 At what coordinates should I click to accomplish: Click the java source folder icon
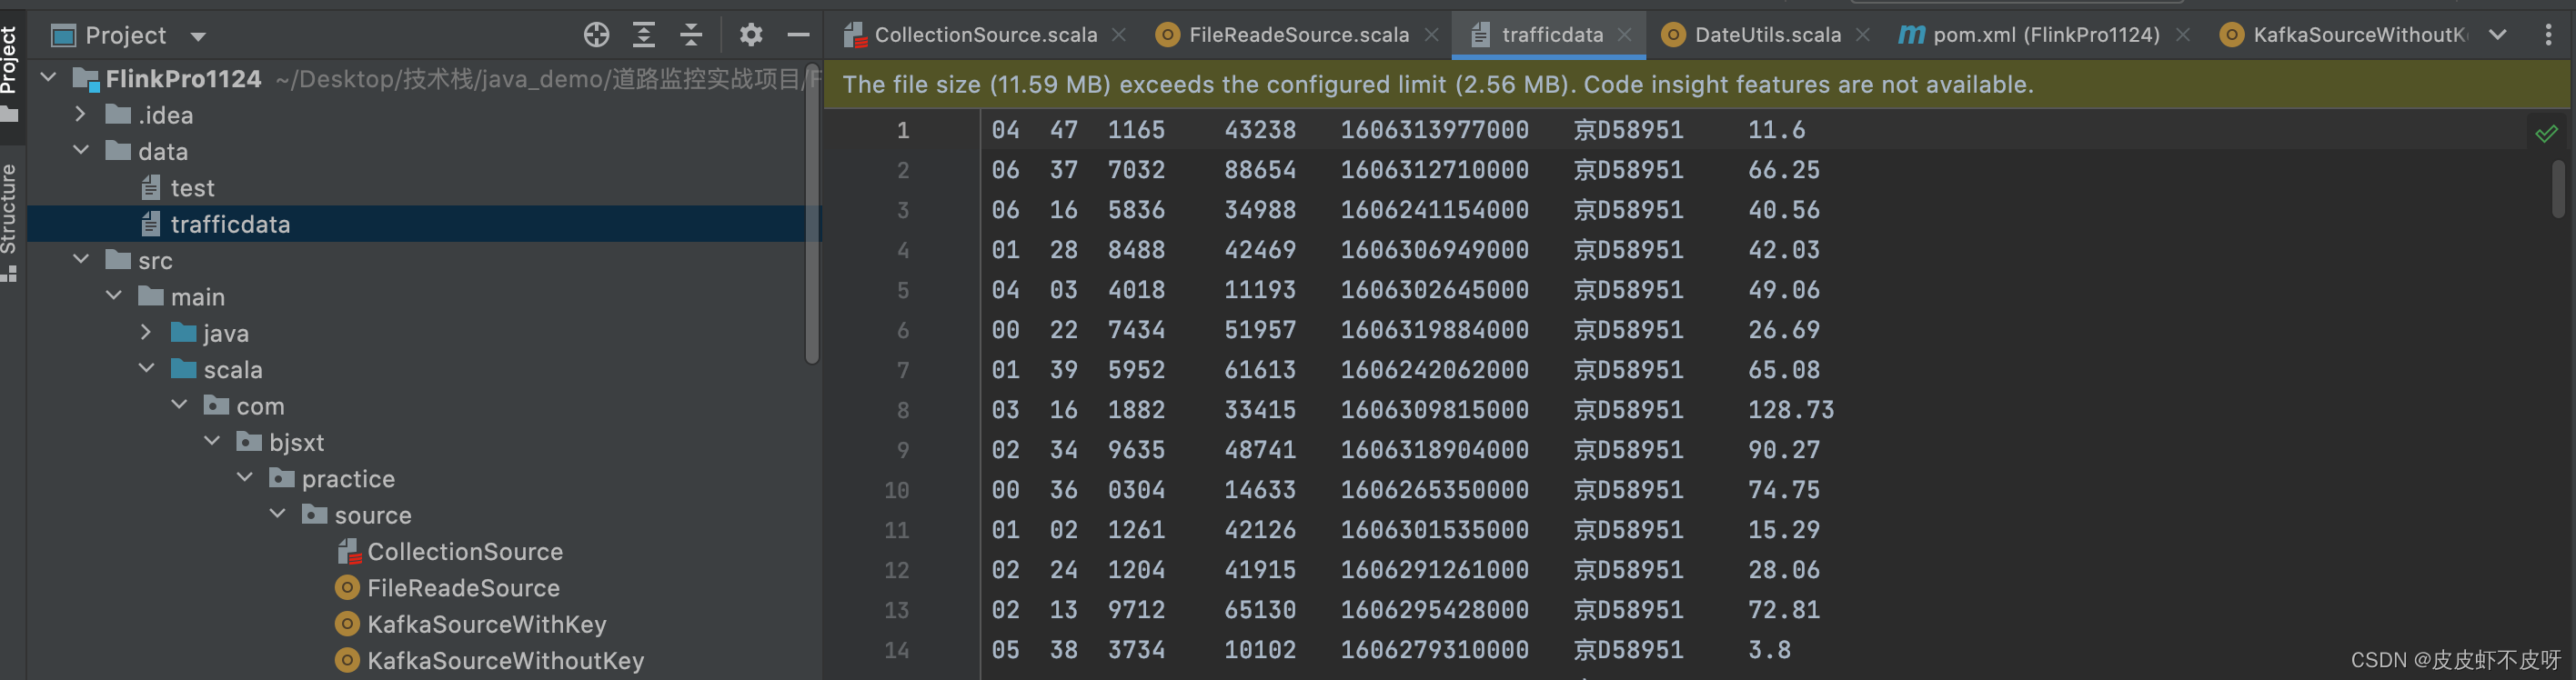pyautogui.click(x=183, y=332)
